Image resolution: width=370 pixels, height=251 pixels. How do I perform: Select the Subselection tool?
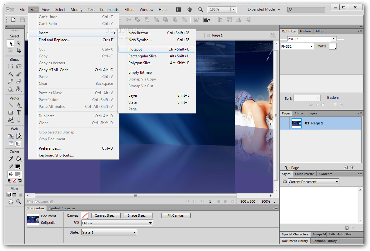tap(19, 43)
